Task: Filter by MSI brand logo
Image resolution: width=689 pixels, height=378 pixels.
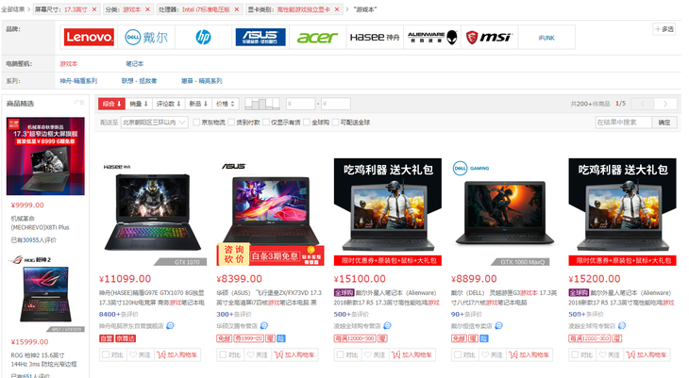Action: coord(490,38)
